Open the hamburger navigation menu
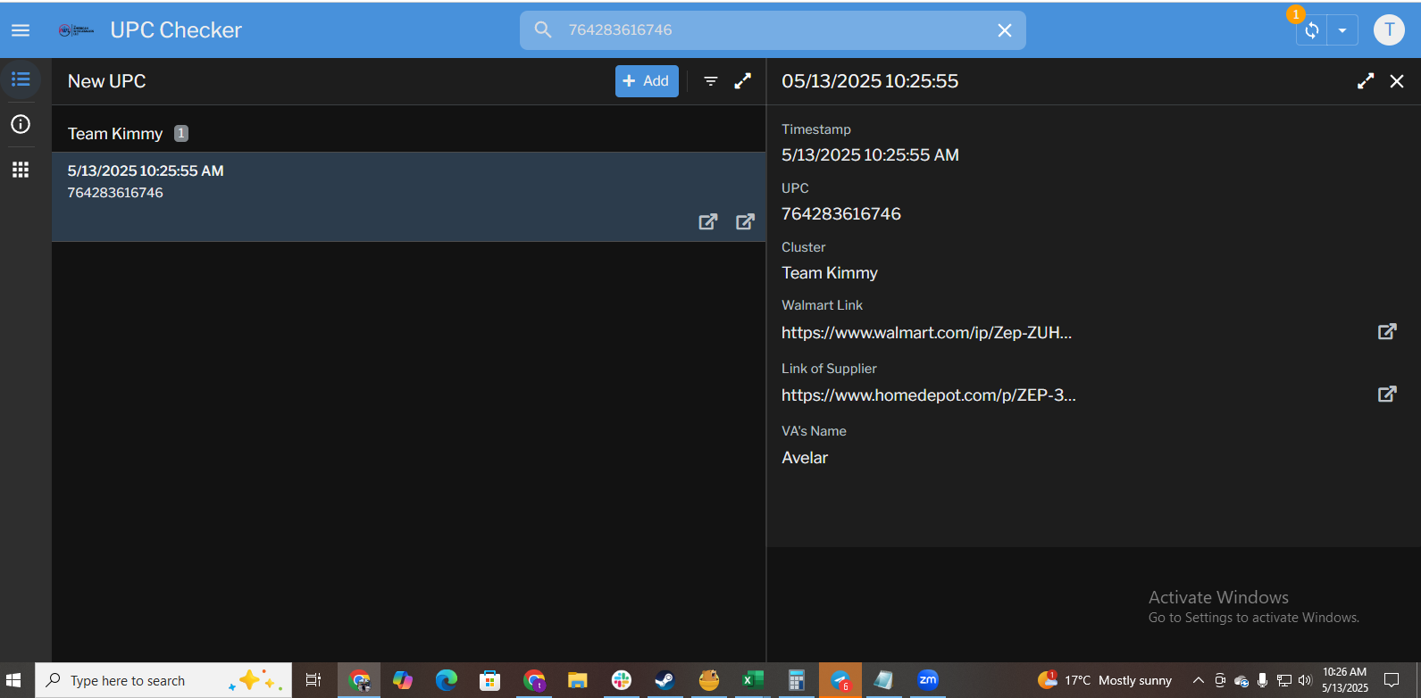The height and width of the screenshot is (698, 1421). click(21, 30)
